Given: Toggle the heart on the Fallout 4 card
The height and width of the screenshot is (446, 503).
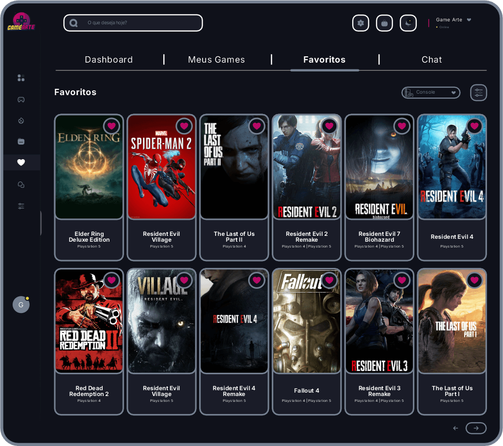Looking at the screenshot, I should click(x=330, y=281).
